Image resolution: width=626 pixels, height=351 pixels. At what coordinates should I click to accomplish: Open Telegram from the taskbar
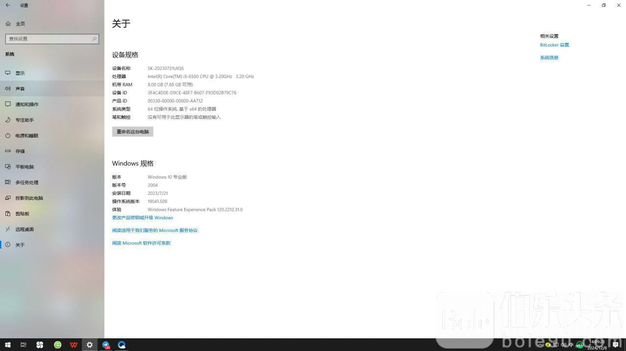click(x=106, y=345)
